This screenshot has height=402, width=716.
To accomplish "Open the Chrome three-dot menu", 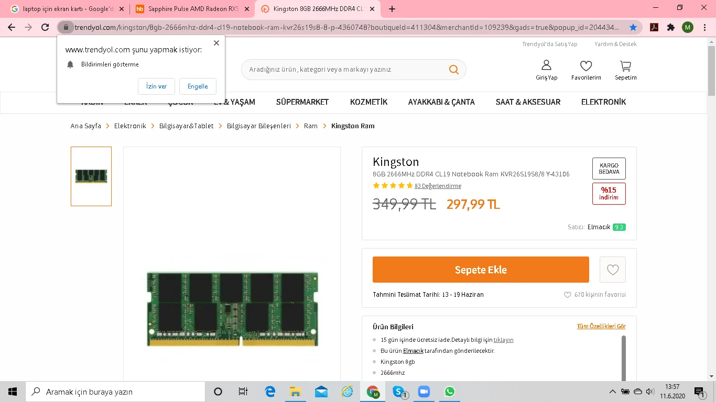I will [x=704, y=27].
